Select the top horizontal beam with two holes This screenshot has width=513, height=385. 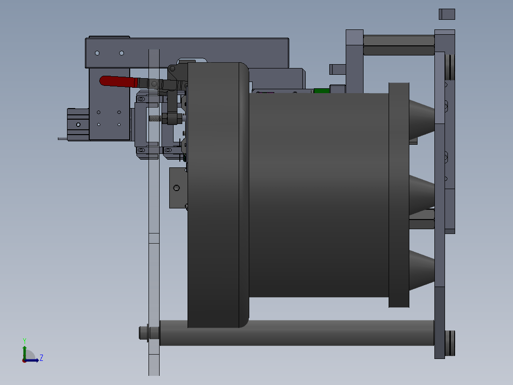pyautogui.click(x=187, y=53)
